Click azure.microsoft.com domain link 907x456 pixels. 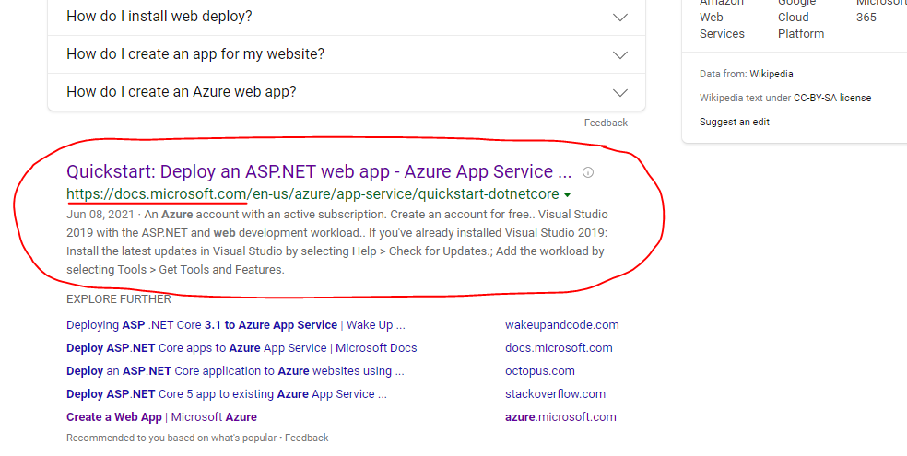point(560,416)
